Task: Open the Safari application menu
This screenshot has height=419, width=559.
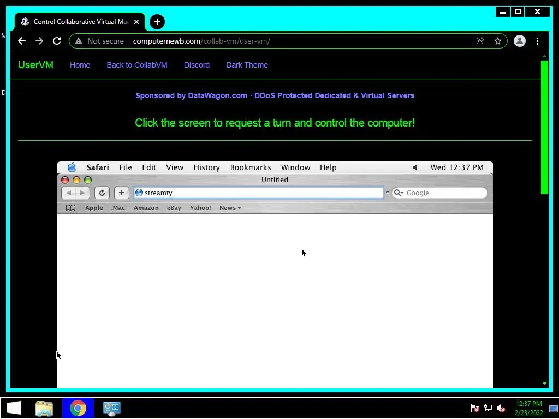Action: [98, 167]
